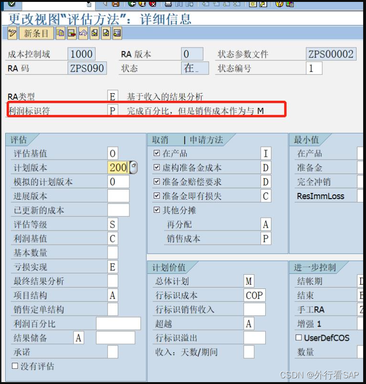Toggle the 其他分摊 checkbox
366x384 pixels.
[156, 210]
